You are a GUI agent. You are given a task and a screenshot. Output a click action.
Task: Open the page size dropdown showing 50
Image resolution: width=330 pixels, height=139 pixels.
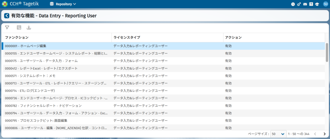click(278, 134)
